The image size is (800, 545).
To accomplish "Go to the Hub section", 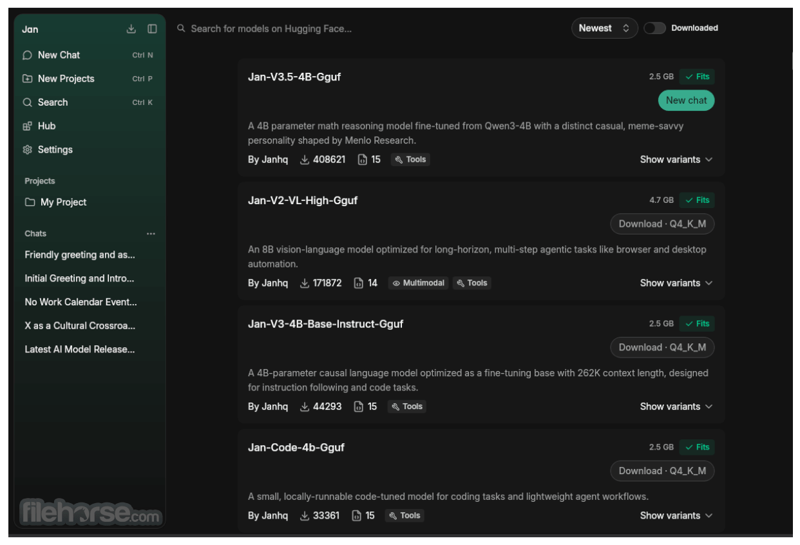I will point(89,126).
